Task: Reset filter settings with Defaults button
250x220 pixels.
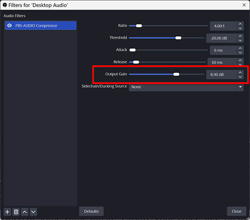Action: [91, 211]
